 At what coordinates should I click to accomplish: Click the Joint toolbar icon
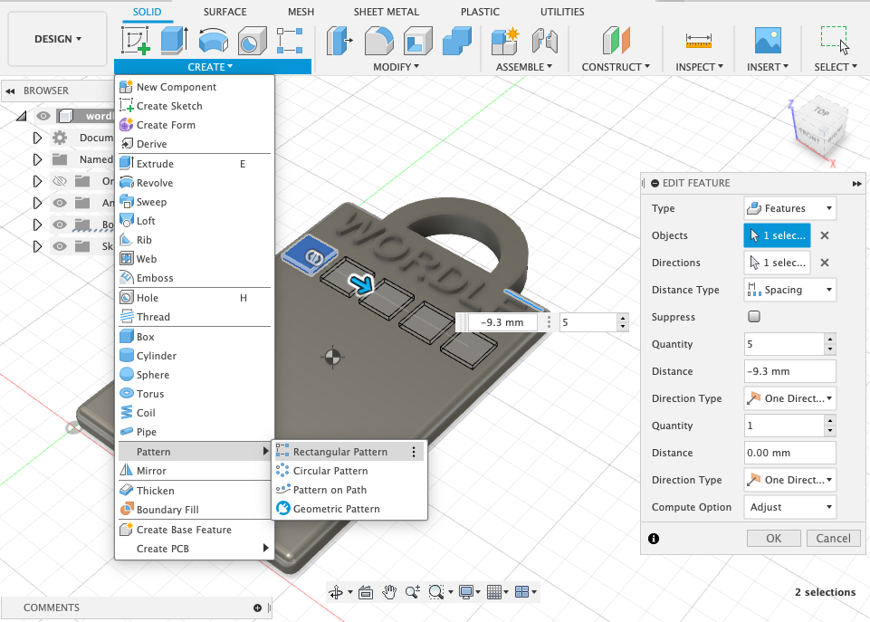click(544, 41)
